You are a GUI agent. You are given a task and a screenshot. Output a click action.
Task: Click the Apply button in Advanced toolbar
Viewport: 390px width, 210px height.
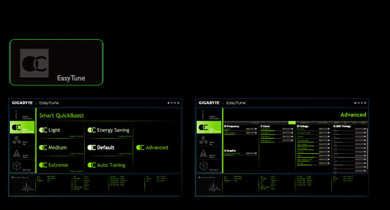tap(363, 123)
